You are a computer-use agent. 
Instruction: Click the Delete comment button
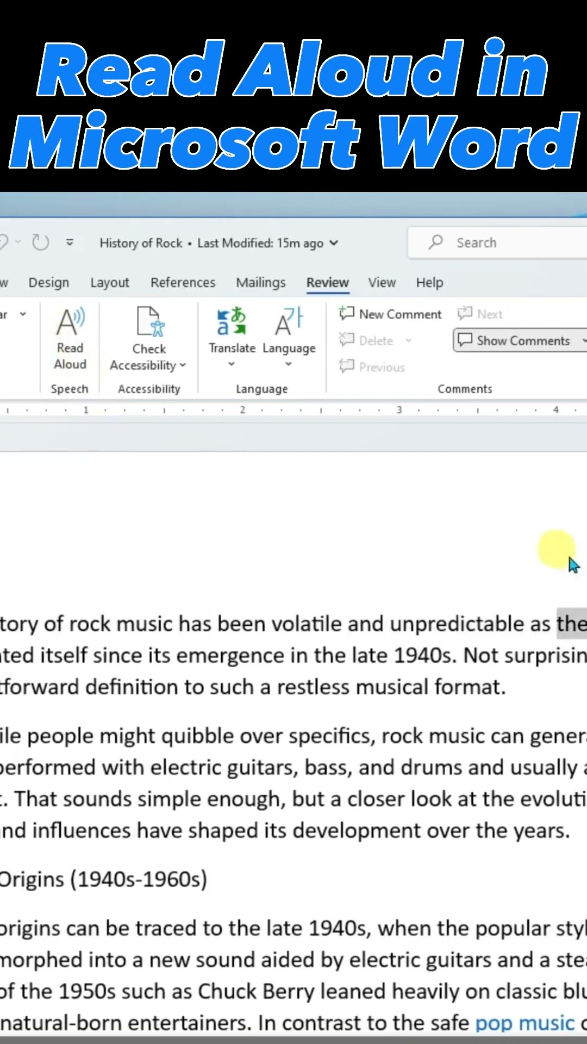[366, 340]
